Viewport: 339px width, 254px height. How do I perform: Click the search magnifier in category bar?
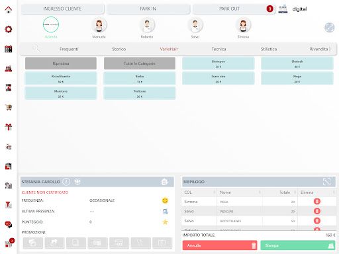36,48
